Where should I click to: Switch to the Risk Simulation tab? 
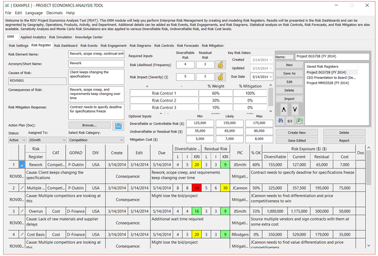[x=60, y=37]
